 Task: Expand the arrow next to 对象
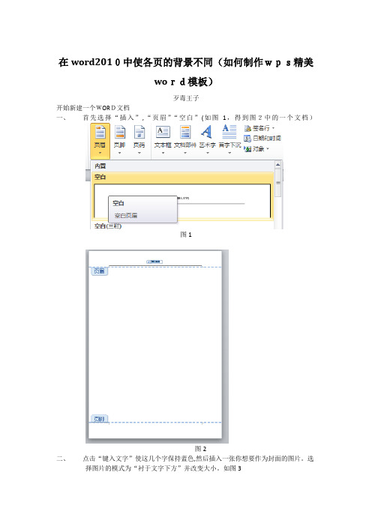(x=268, y=149)
